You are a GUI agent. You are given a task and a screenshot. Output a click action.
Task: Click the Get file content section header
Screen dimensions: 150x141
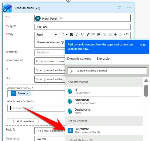104,121
